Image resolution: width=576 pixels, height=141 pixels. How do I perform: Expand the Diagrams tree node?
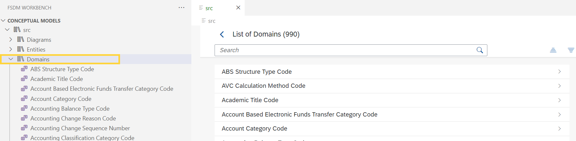(x=11, y=39)
